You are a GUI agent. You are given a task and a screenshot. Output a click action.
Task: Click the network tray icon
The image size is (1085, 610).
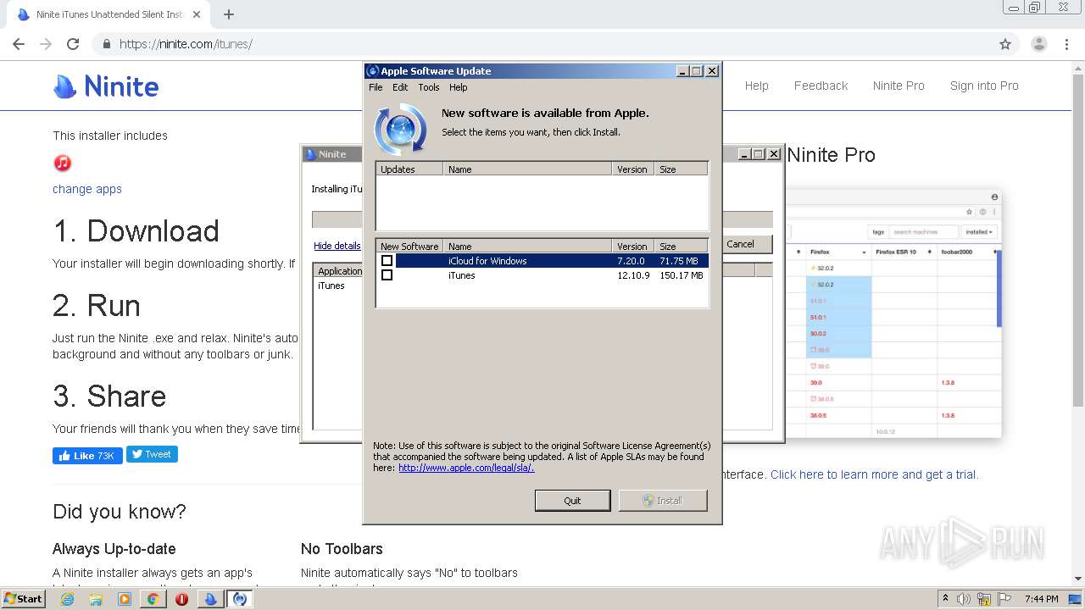tap(984, 599)
